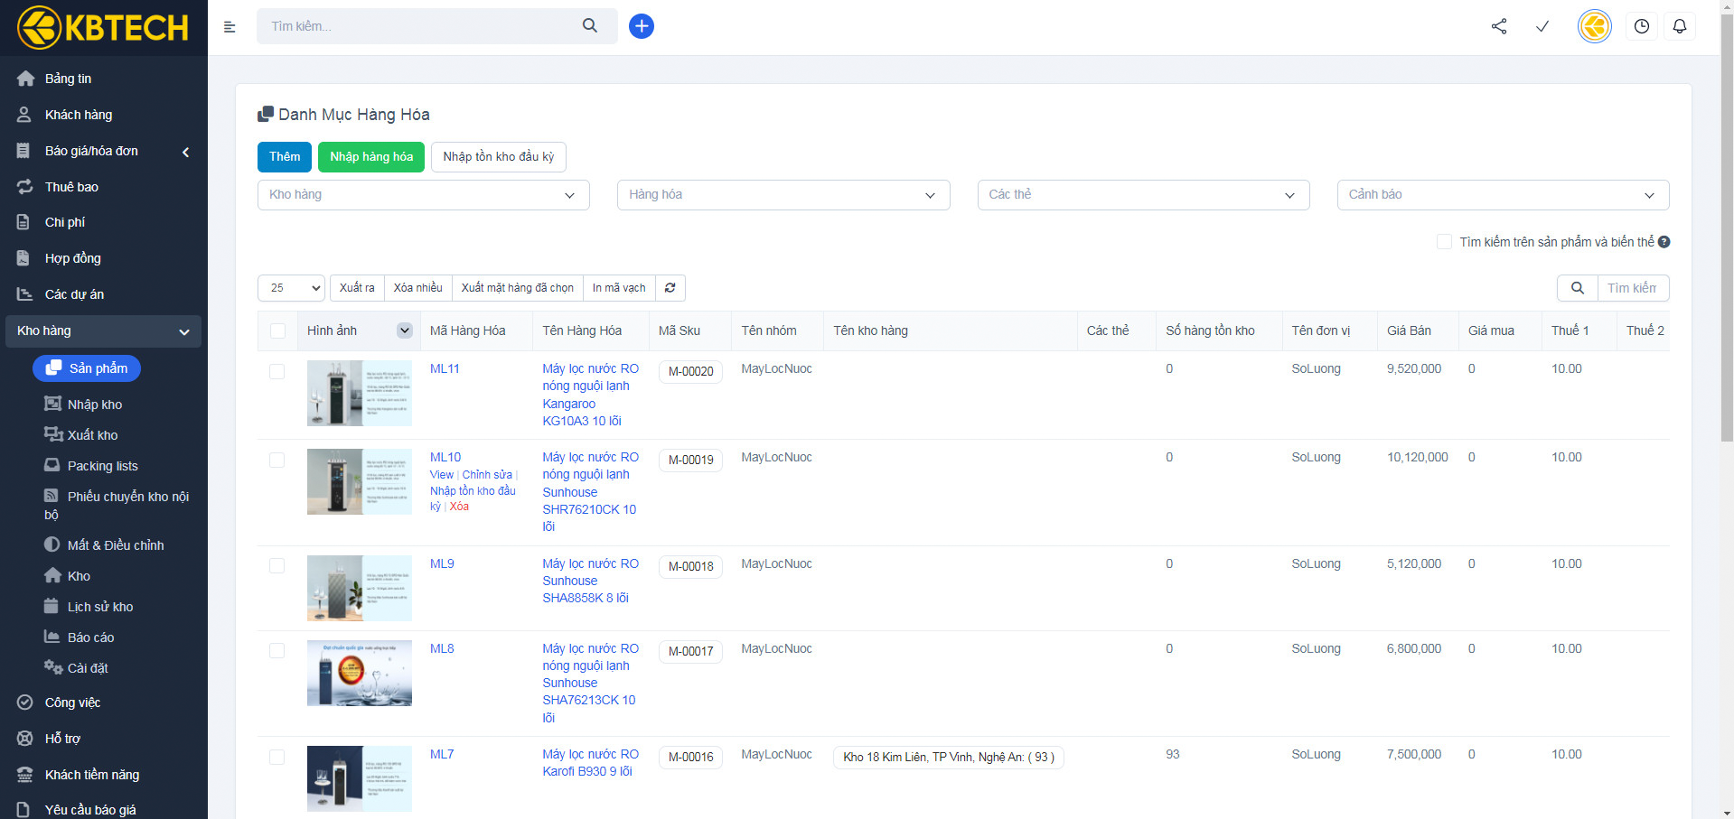Click the search magnifier icon in top bar

coord(590,26)
